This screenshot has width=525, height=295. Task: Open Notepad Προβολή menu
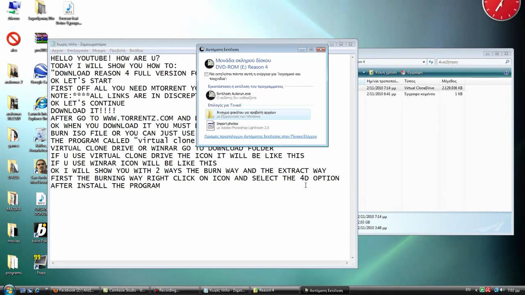tap(117, 50)
